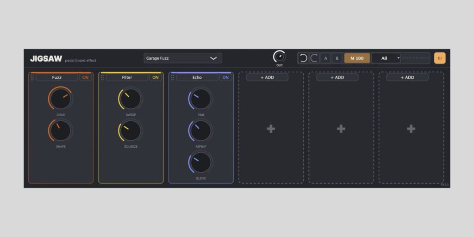Click the Filter module drag handle dots

pos(102,78)
